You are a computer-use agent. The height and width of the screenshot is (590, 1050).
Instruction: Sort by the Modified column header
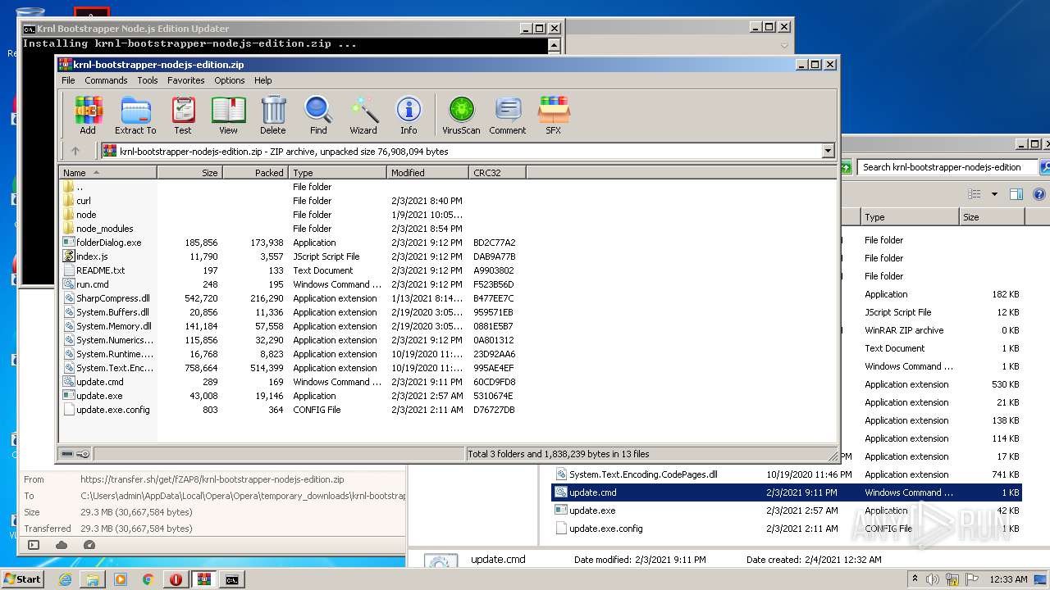click(x=427, y=173)
